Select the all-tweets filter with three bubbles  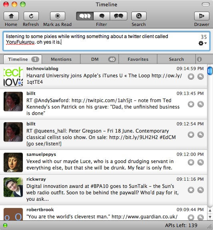point(85,16)
